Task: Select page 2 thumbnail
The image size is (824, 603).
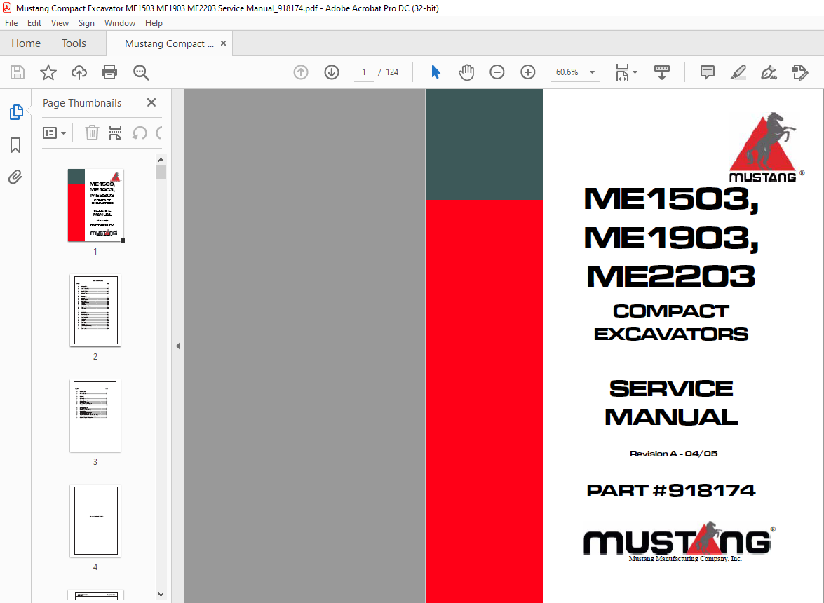Action: [95, 311]
